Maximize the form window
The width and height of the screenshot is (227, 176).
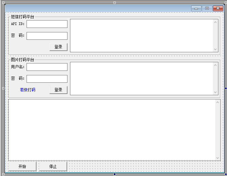coord(207,8)
